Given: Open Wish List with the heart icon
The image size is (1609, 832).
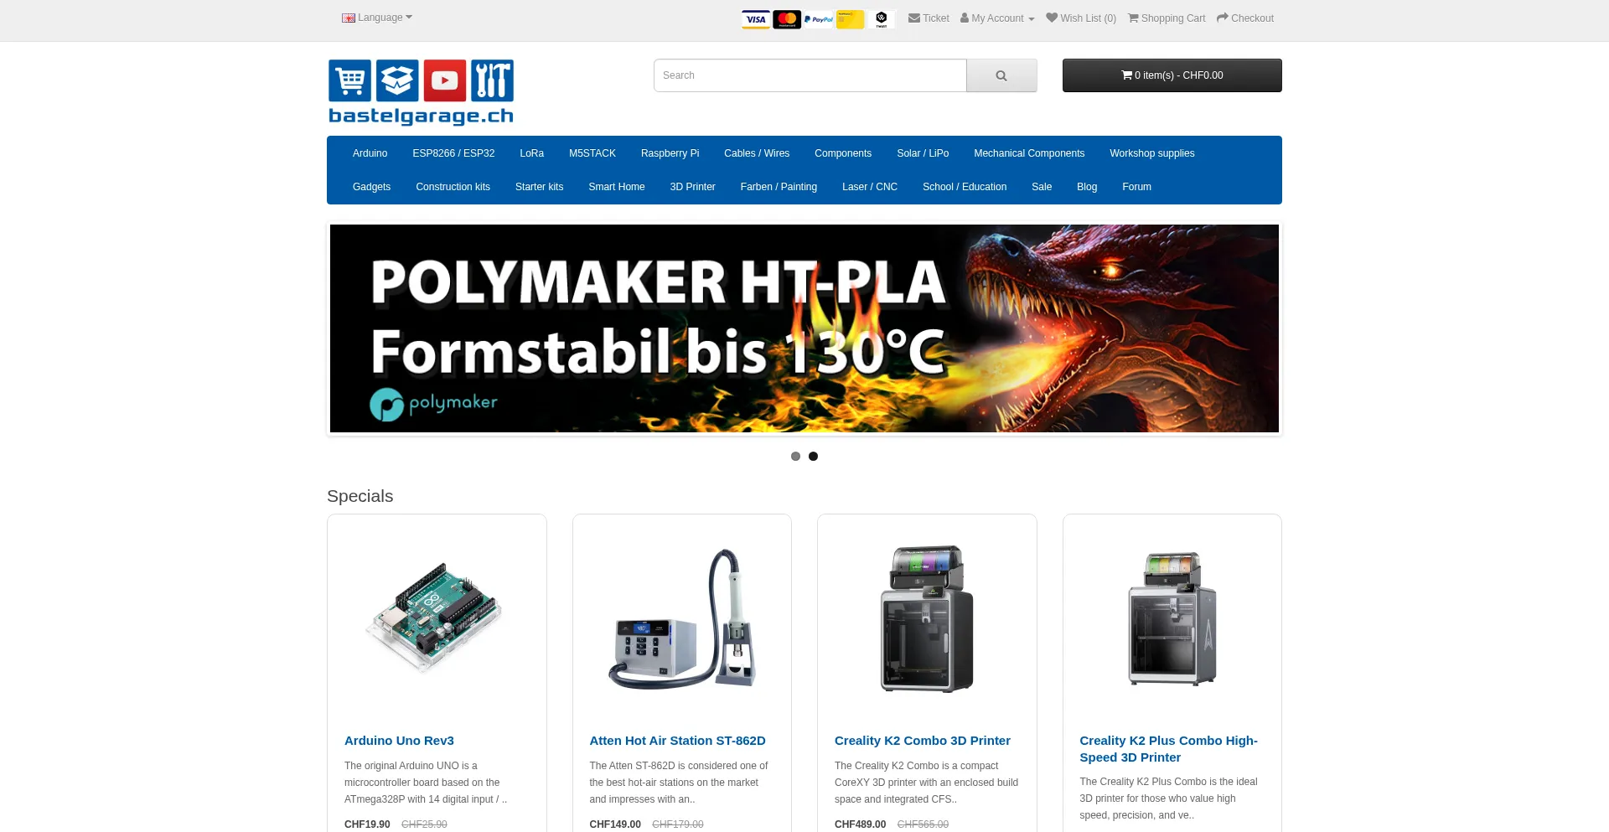Looking at the screenshot, I should point(1081,18).
